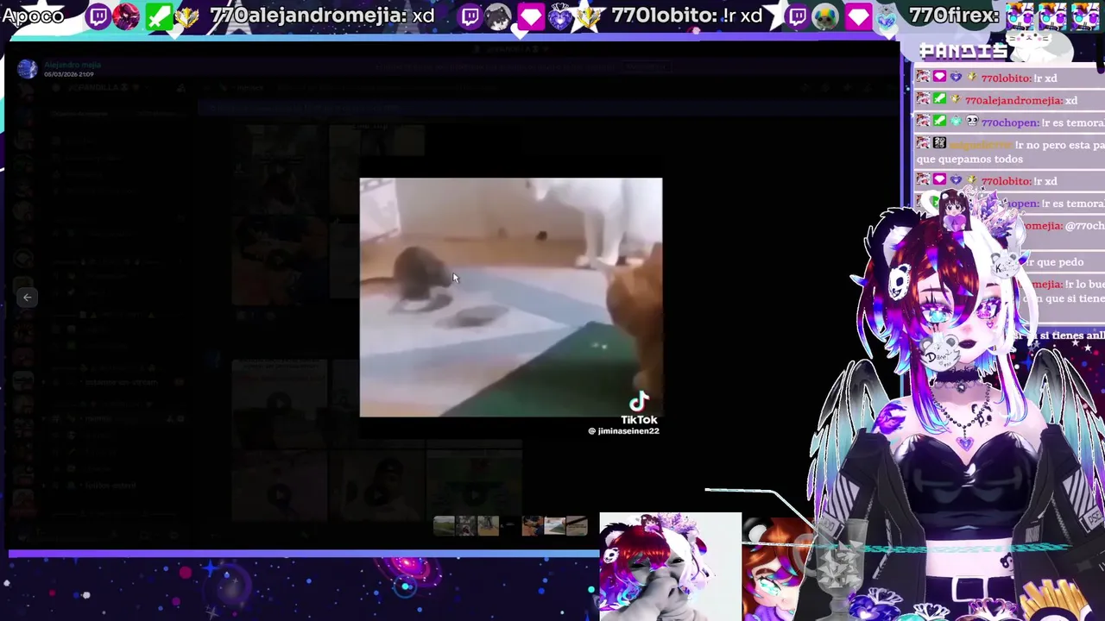Select the white floor with green mat thumbnail
The image size is (1105, 621).
[x=555, y=526]
